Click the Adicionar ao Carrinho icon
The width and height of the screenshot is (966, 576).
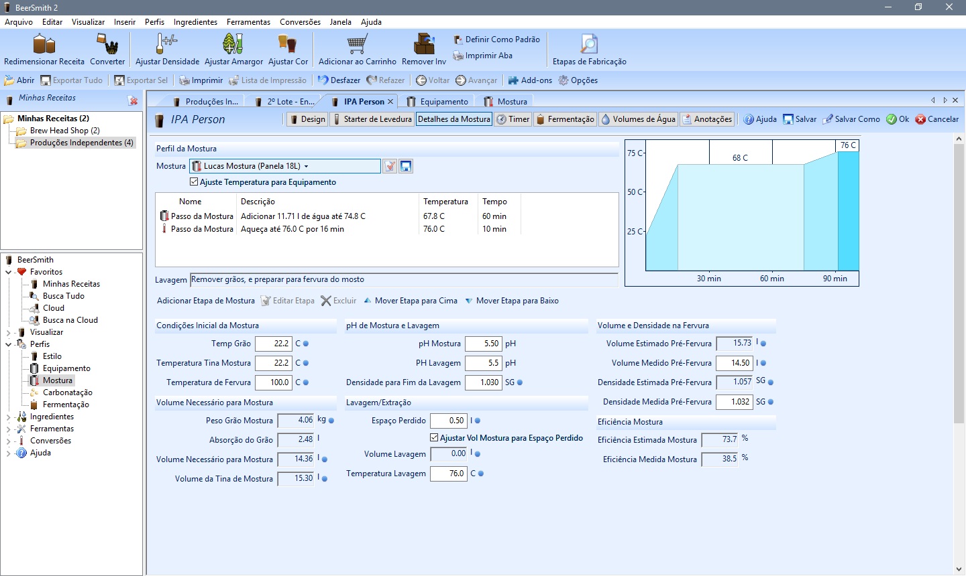point(357,44)
